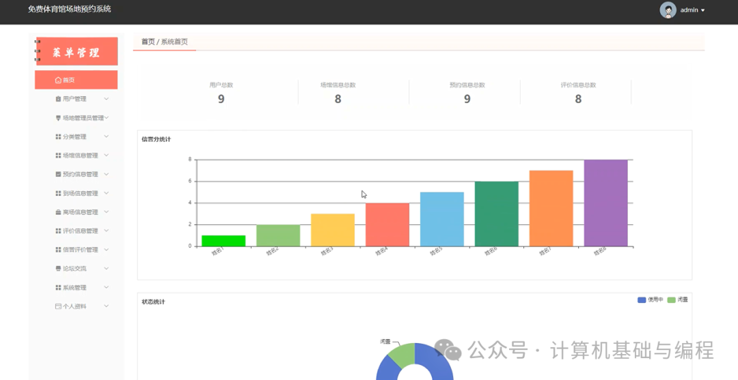The height and width of the screenshot is (380, 738).
Task: Click the grid icon of 信誉评价管理
Action: tap(58, 250)
